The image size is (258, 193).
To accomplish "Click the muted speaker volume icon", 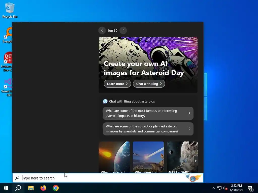I will 225,188.
